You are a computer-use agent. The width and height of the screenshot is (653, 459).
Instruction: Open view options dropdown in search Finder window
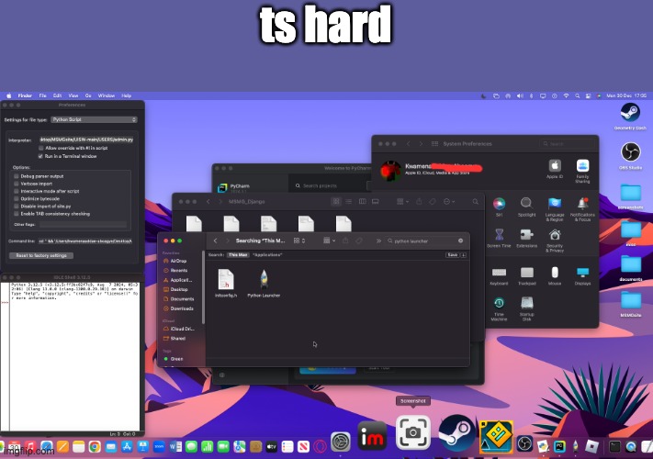coord(299,241)
